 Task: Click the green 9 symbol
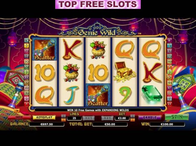tap(125, 95)
